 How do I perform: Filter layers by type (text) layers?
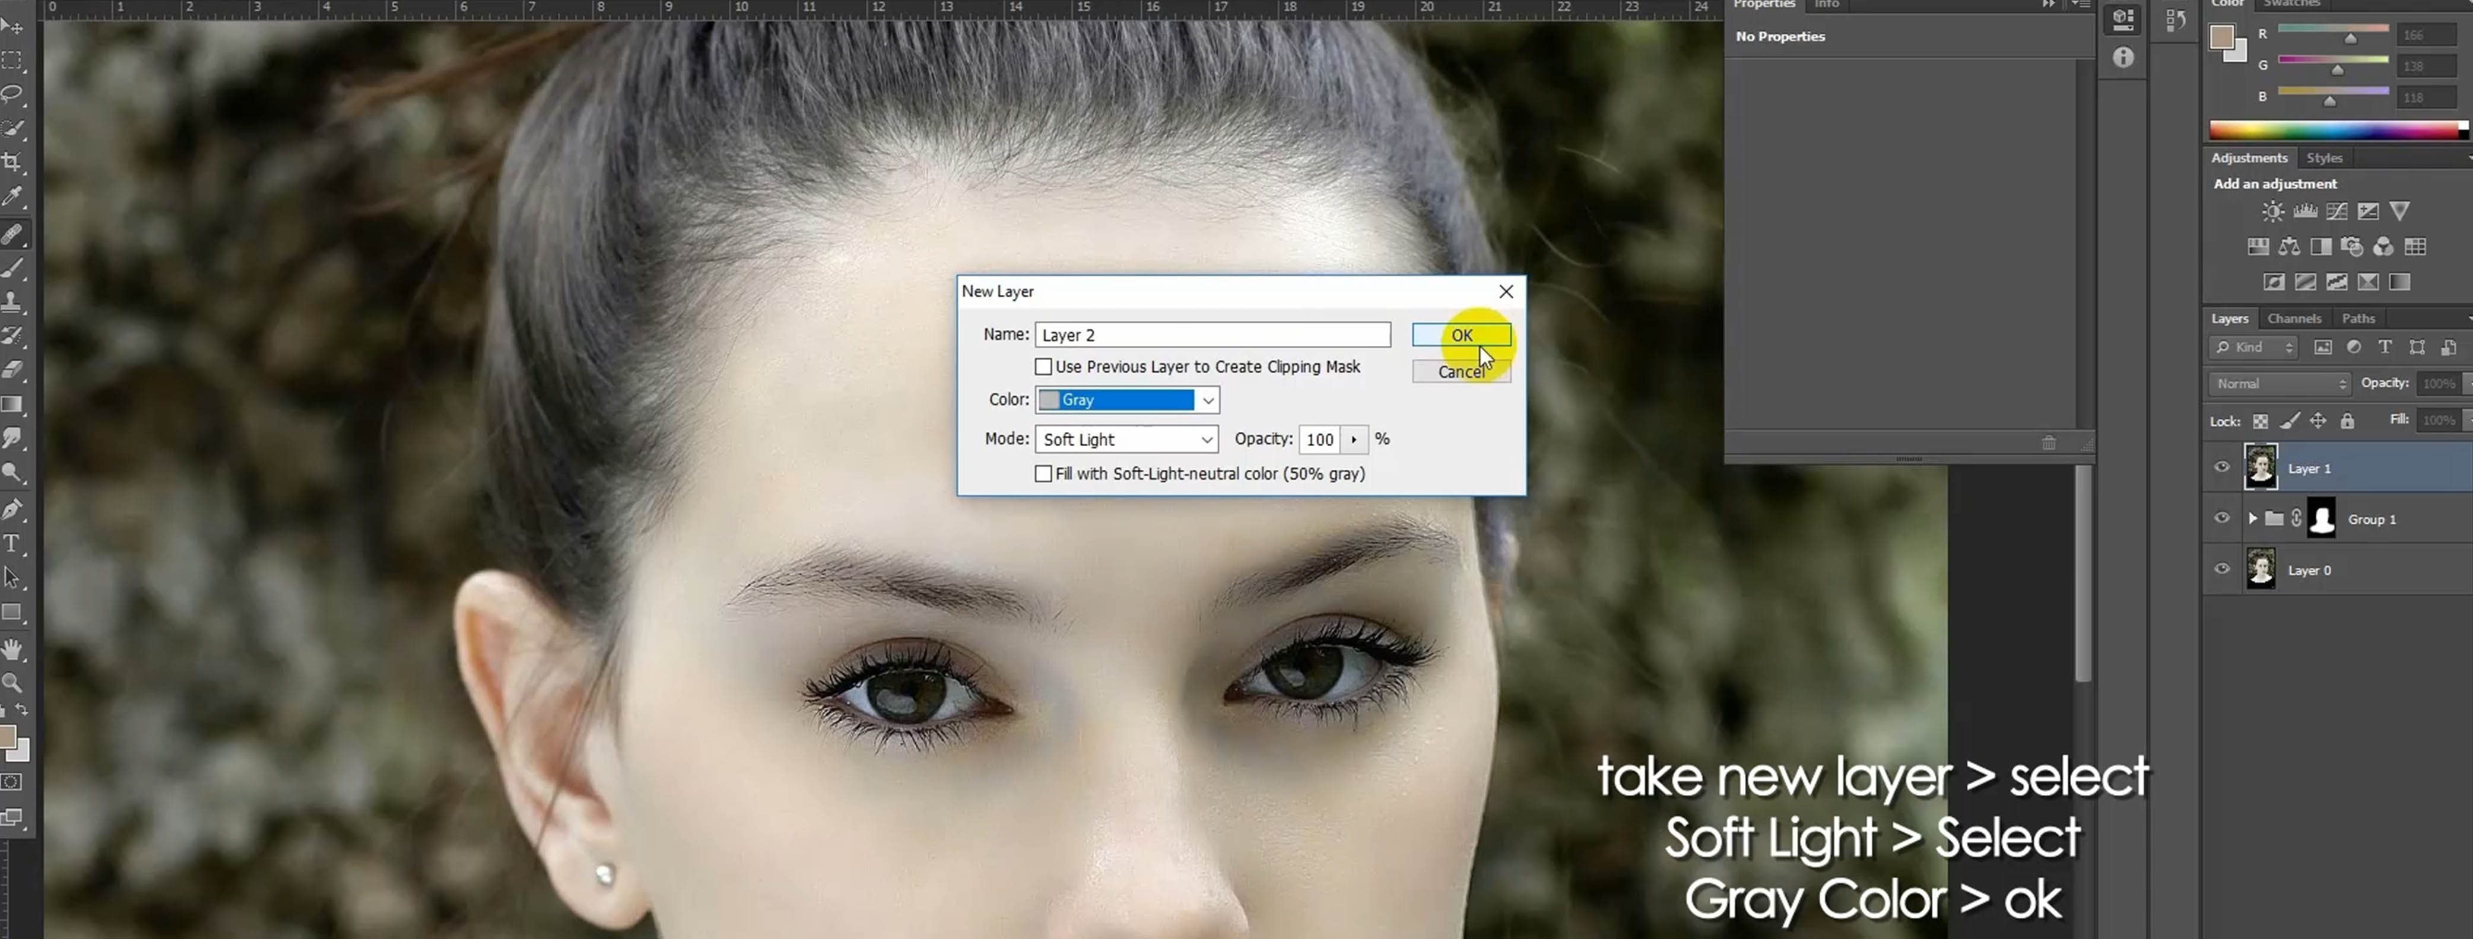(2385, 347)
